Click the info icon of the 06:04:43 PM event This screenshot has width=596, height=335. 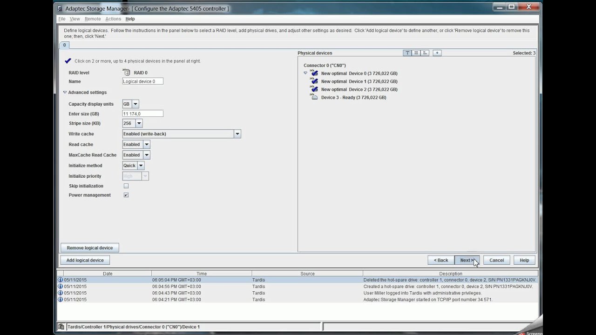point(60,293)
